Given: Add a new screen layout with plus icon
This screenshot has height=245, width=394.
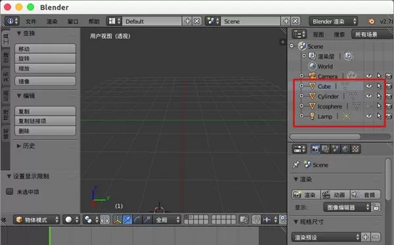Looking at the screenshot, I should pos(187,21).
